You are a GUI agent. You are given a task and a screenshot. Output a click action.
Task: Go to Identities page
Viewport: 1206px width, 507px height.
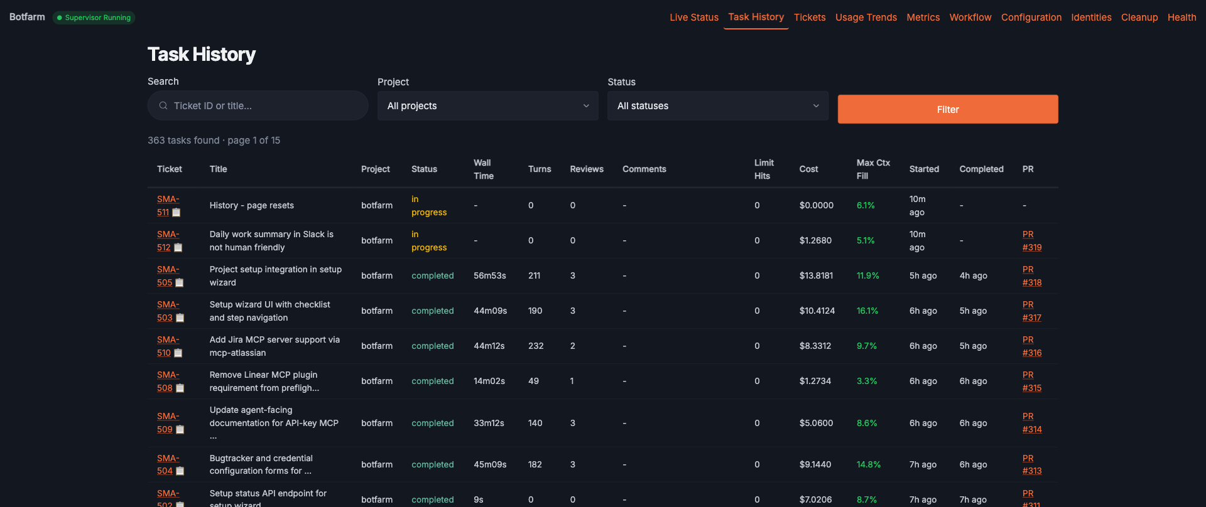point(1092,18)
